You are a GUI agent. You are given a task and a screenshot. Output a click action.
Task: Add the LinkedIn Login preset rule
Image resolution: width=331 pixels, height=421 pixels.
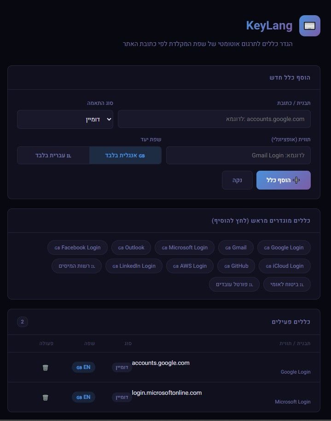[134, 266]
